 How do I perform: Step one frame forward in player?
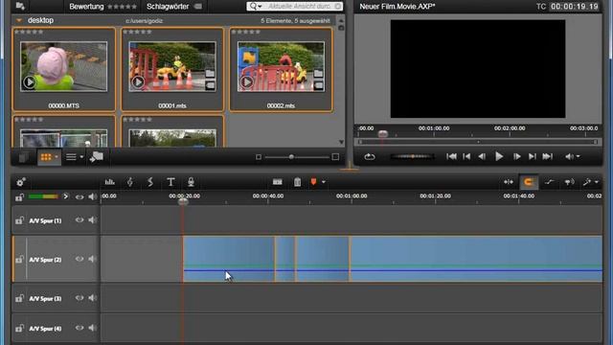pyautogui.click(x=516, y=156)
